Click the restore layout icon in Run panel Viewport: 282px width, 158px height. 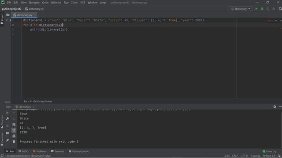[x=7, y=133]
